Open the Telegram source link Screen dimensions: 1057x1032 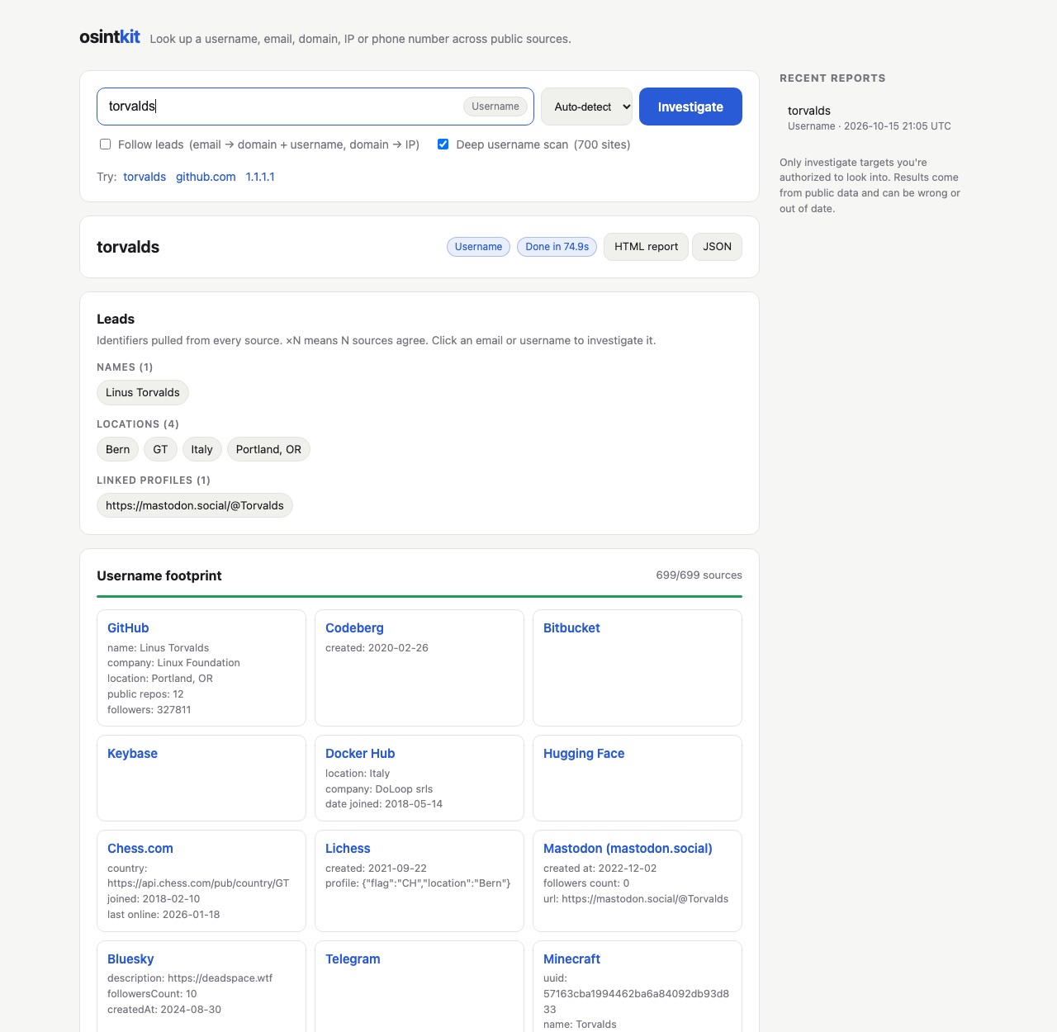click(353, 959)
